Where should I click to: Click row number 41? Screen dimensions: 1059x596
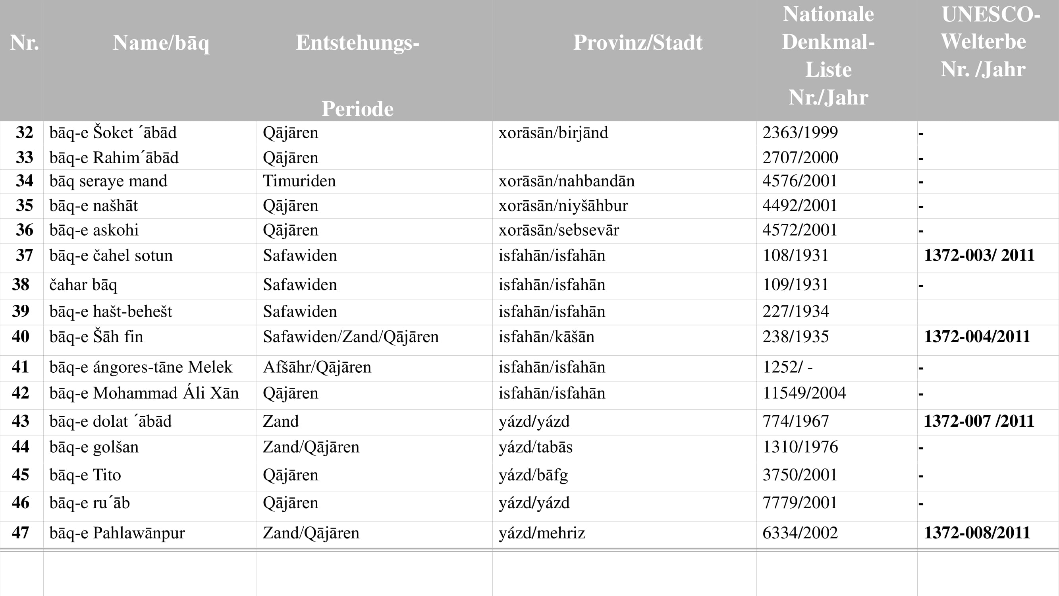coord(21,367)
